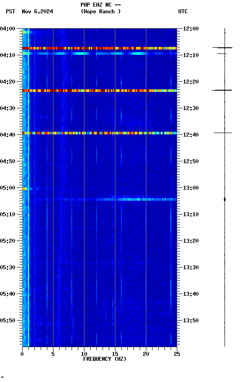This screenshot has height=382, width=244.
Task: Click the frequency axis value '10'
Action: 84,354
